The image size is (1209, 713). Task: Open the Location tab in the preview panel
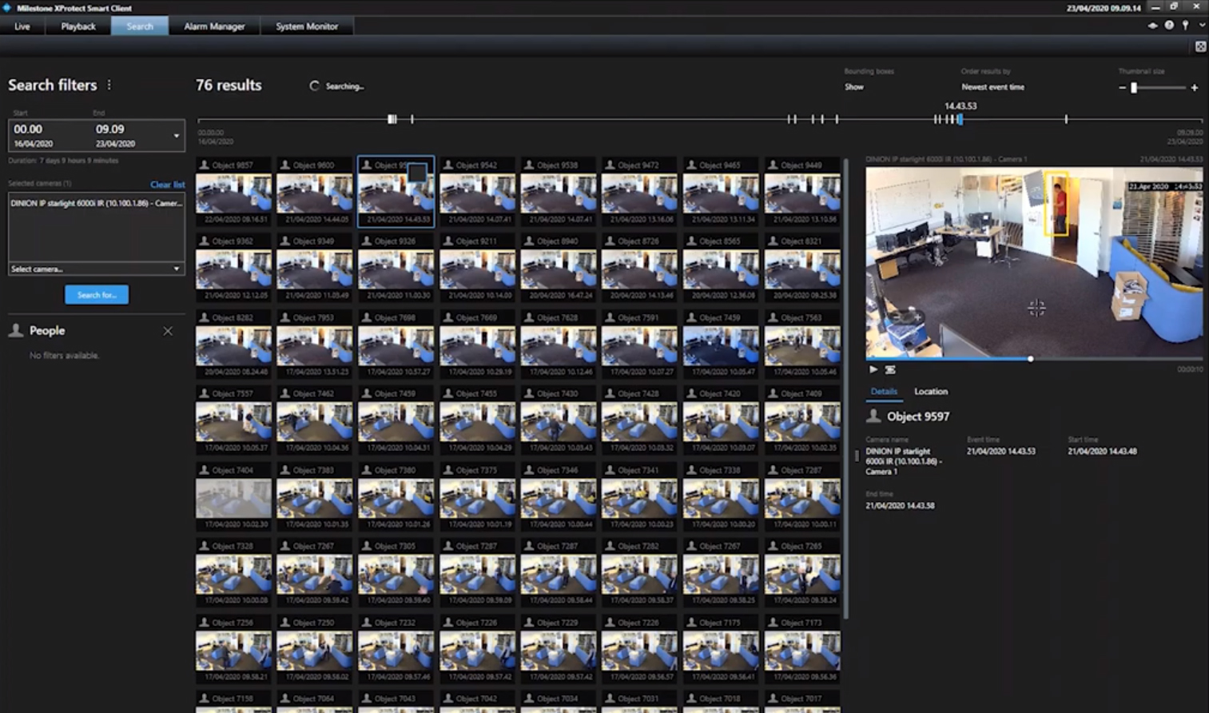[930, 392]
